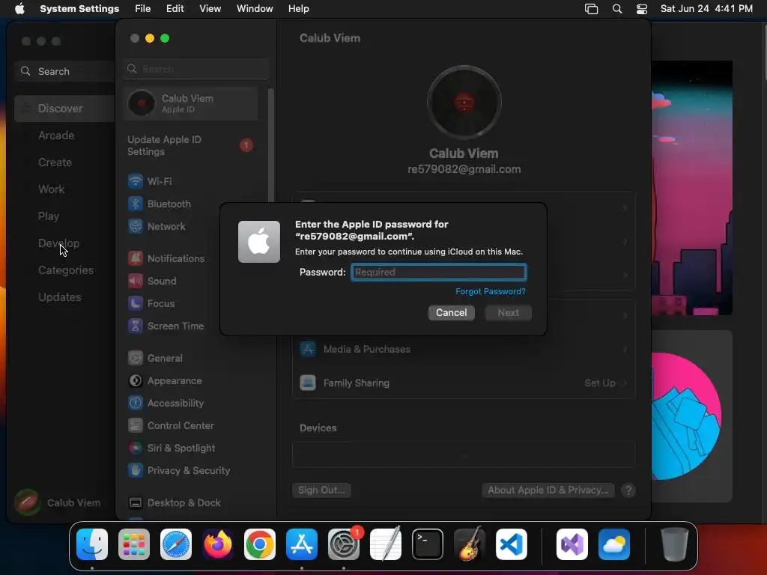767x575 pixels.
Task: Launch Terminal from the Dock
Action: pyautogui.click(x=428, y=544)
